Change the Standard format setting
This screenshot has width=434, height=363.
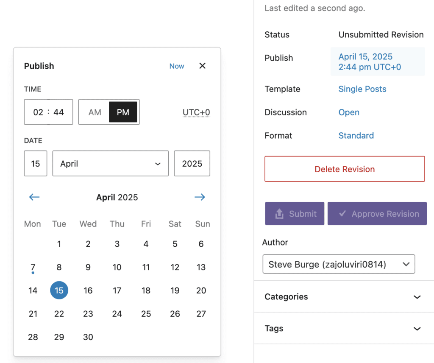(x=356, y=136)
